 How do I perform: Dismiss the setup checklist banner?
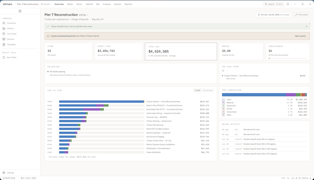[306, 26]
